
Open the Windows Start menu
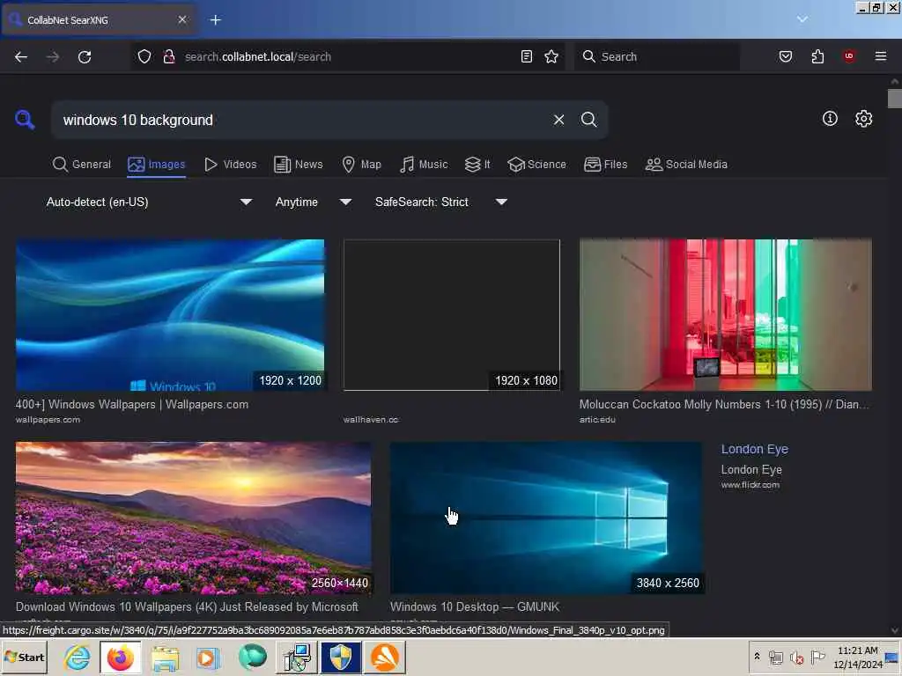[25, 657]
